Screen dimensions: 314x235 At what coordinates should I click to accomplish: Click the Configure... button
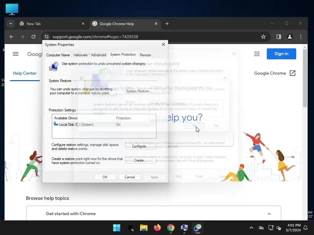coord(140,146)
